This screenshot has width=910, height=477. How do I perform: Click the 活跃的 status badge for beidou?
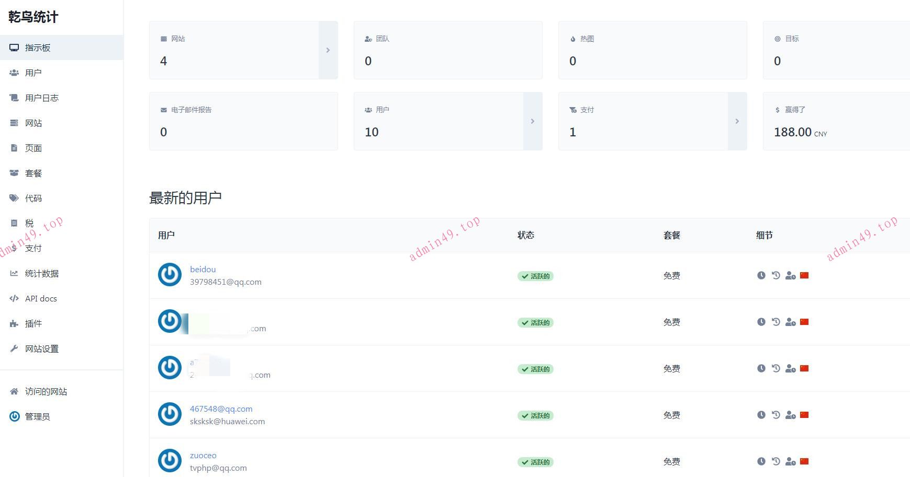(x=535, y=276)
